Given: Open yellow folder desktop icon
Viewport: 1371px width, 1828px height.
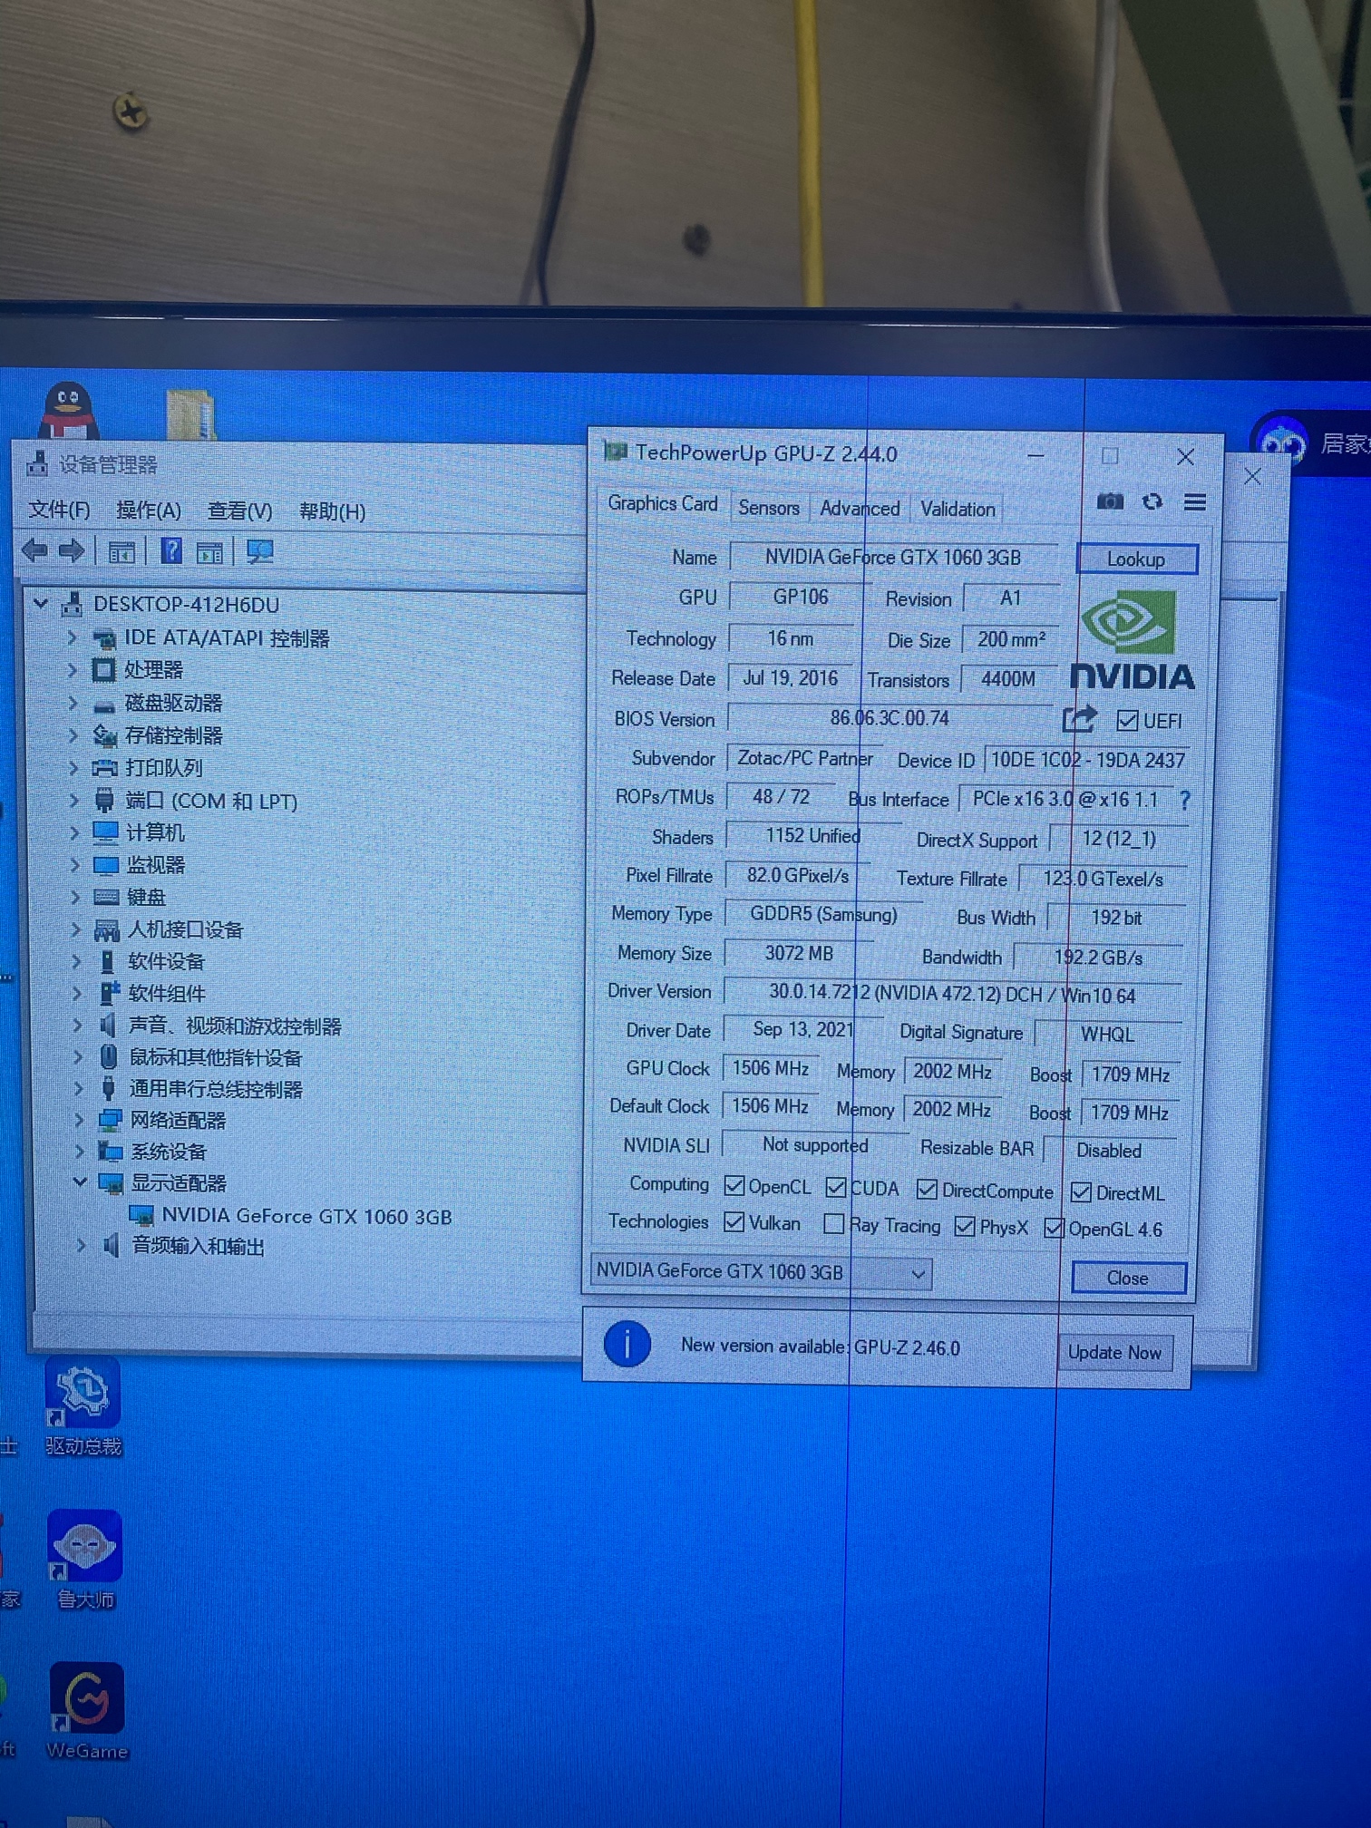Looking at the screenshot, I should [190, 414].
